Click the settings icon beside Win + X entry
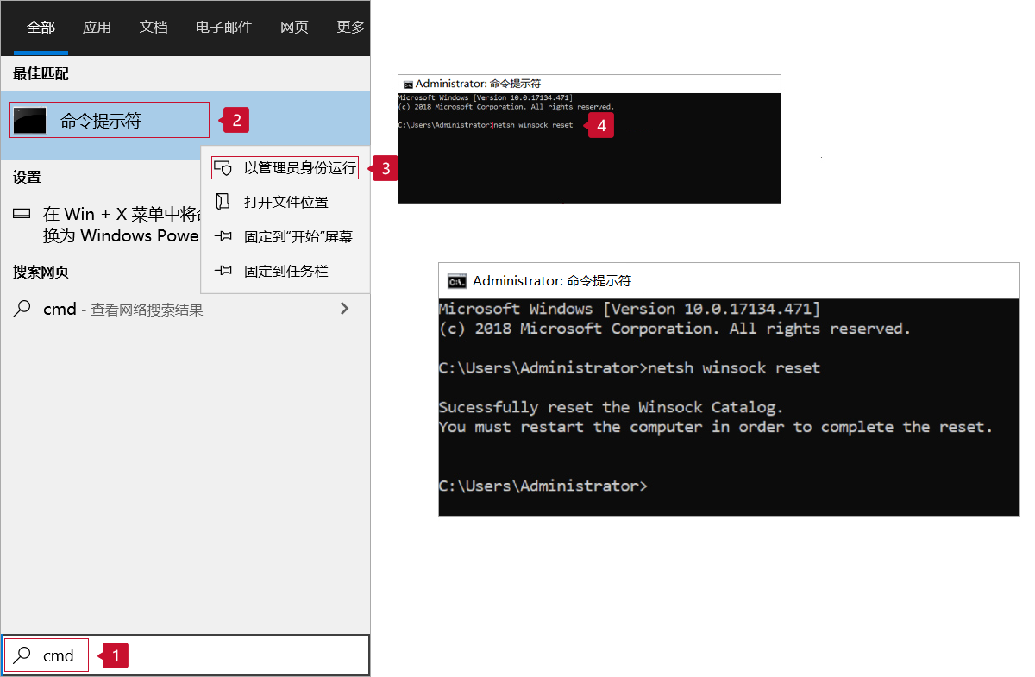Screen dimensions: 1035x677 pos(23,214)
